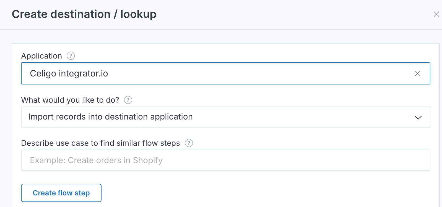Focus the Describe use case text input
Viewport: 442px width, 207px height.
pos(226,160)
